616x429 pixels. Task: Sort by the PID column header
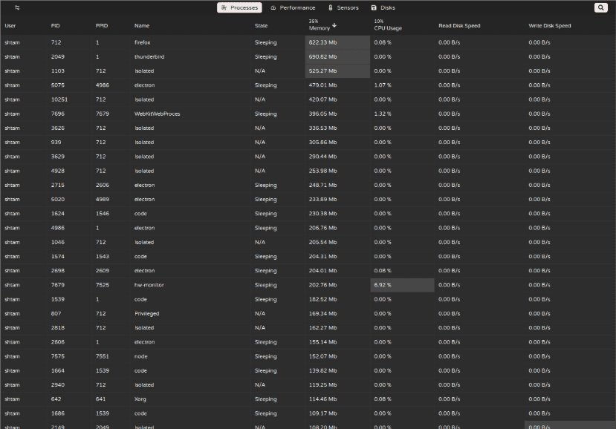56,25
